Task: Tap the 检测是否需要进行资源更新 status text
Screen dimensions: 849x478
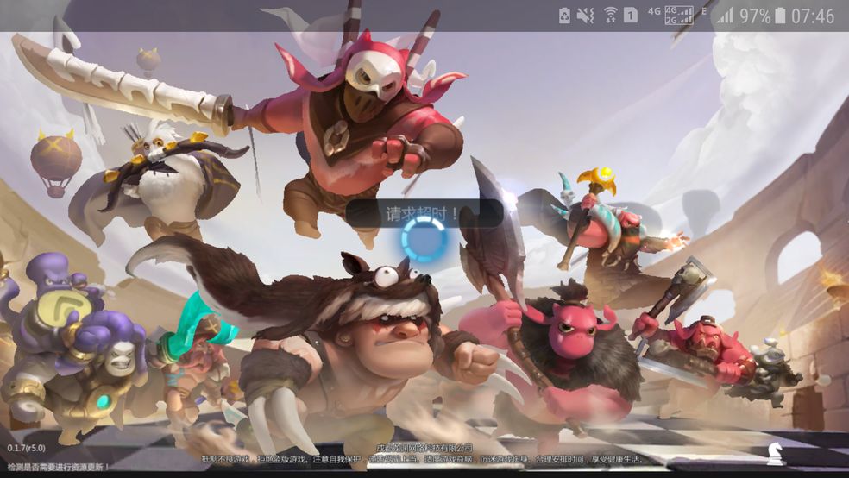Action: point(59,466)
